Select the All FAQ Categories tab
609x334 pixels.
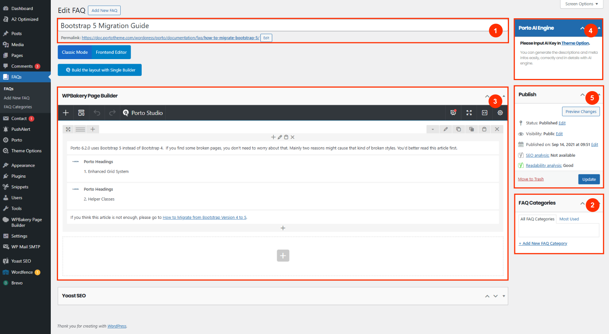pos(537,219)
